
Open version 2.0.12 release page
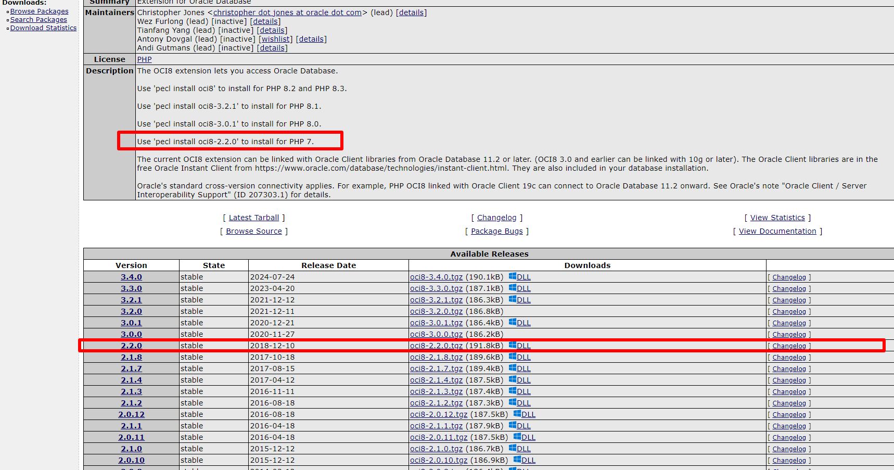(131, 414)
